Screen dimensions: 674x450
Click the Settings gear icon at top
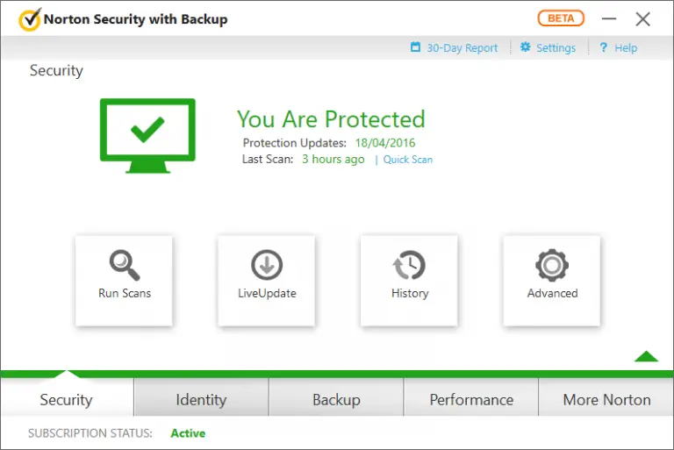526,48
